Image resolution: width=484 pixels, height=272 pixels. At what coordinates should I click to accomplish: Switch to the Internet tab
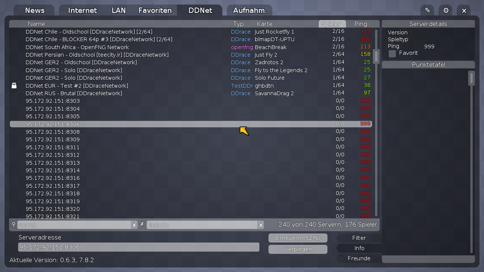82,10
